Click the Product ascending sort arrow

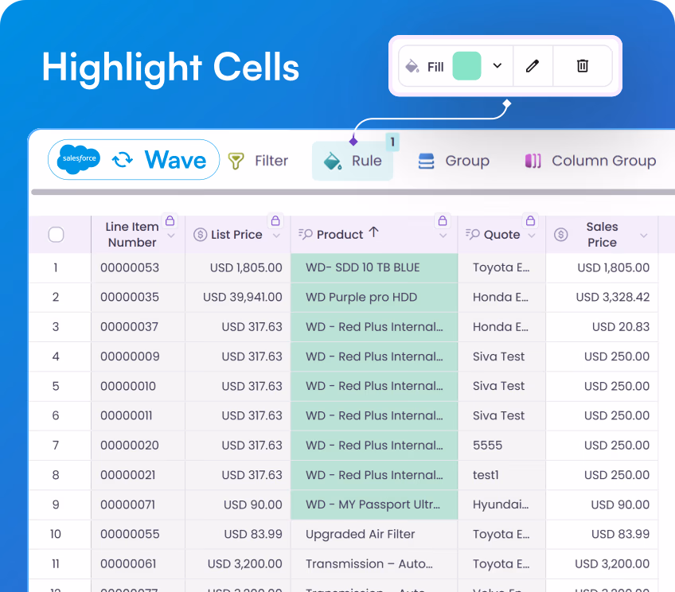click(x=373, y=232)
